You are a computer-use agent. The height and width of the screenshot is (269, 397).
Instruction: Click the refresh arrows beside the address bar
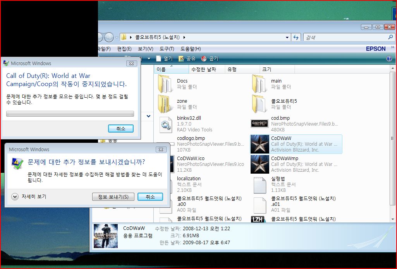click(296, 38)
